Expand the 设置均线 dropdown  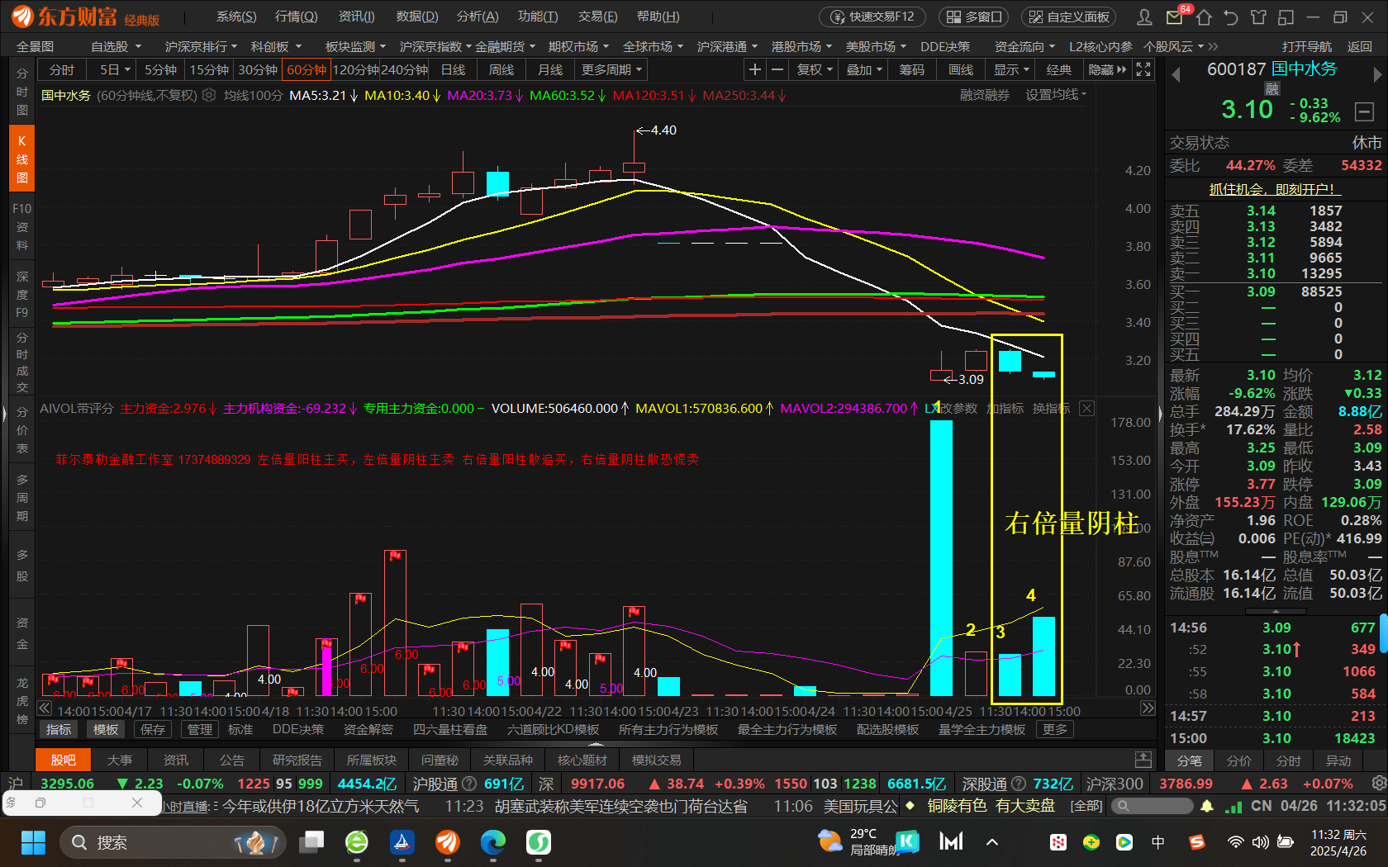[1056, 95]
